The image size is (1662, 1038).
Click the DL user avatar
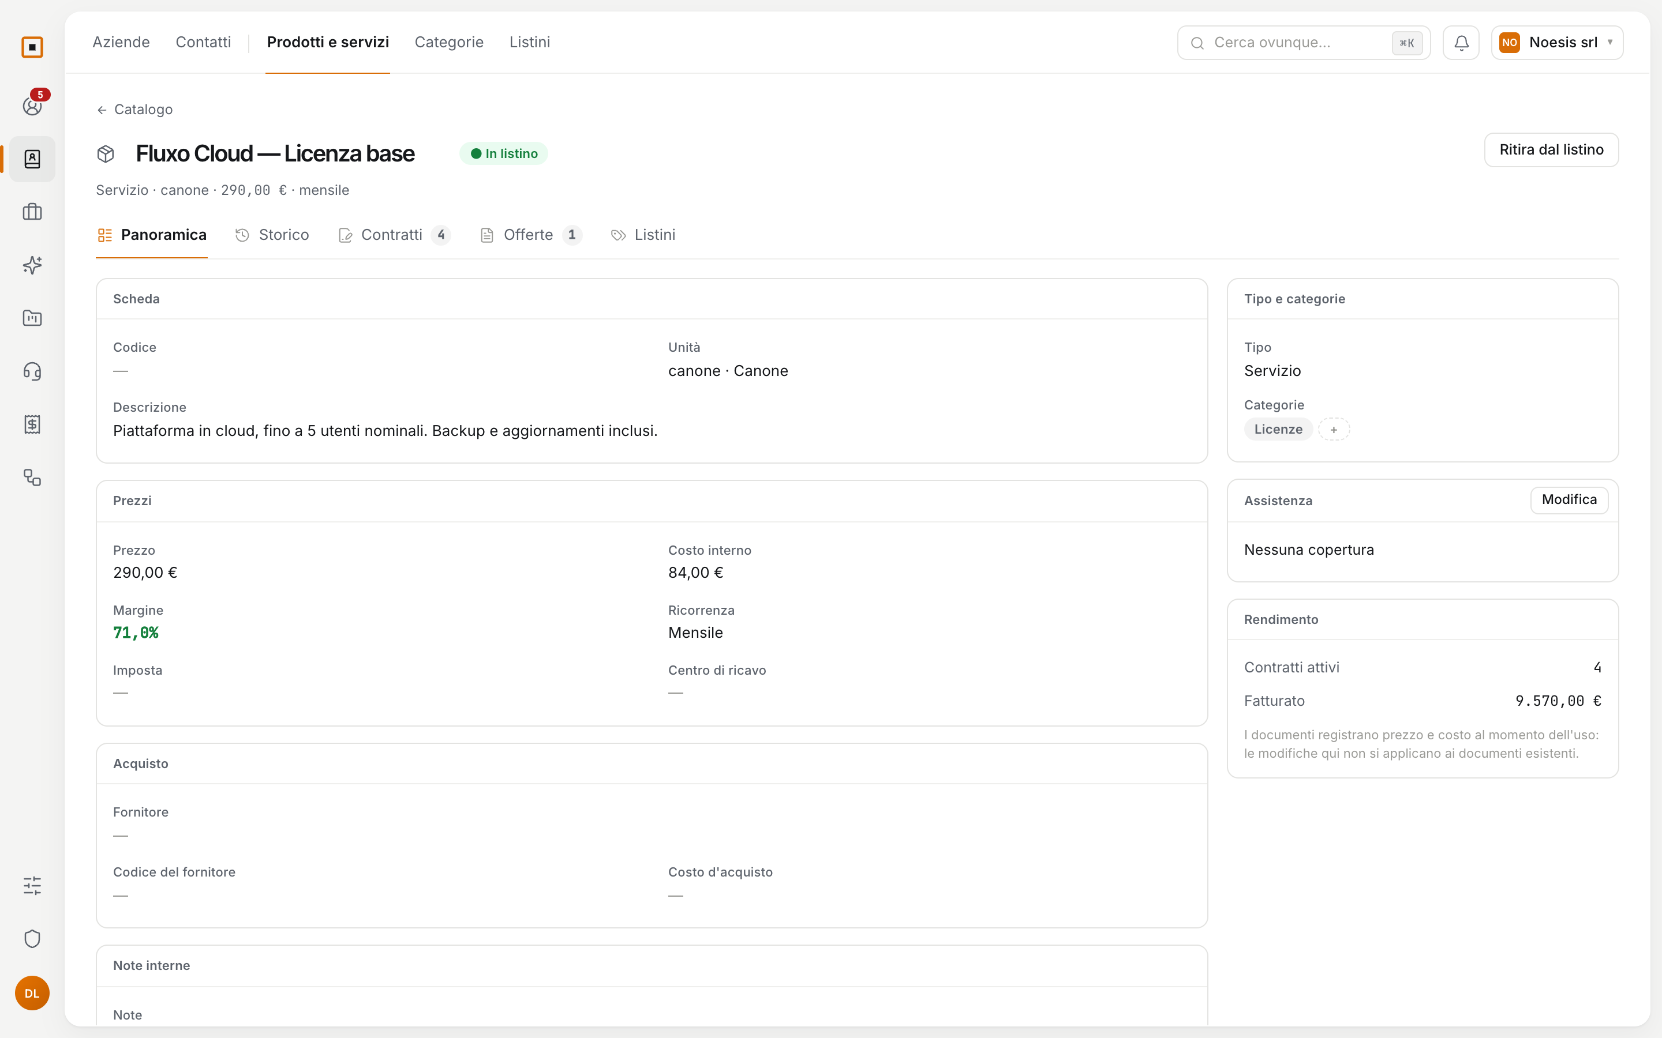pyautogui.click(x=32, y=994)
